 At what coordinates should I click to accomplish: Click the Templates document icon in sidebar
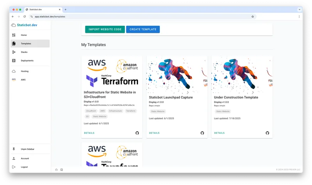pyautogui.click(x=14, y=44)
